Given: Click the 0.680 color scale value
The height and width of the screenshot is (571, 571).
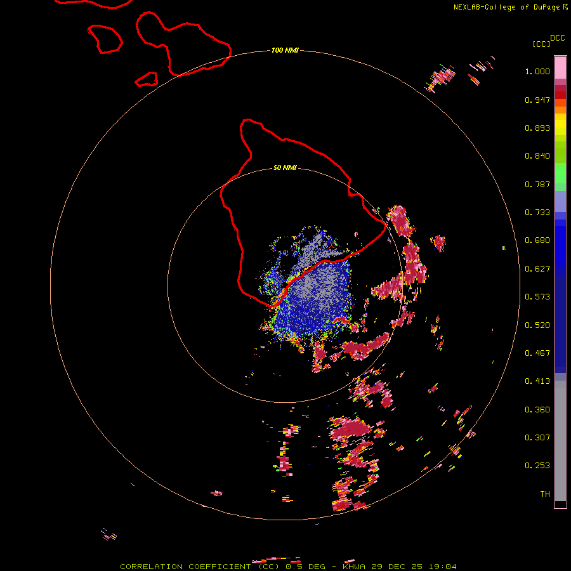Looking at the screenshot, I should [x=537, y=240].
